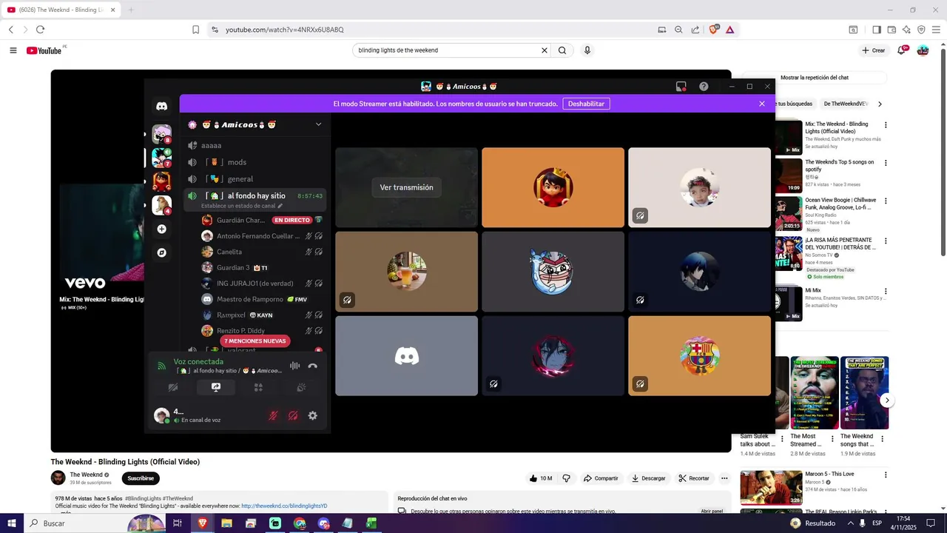Open Maroon 5 This Love thumbnail
The width and height of the screenshot is (947, 533).
click(x=771, y=488)
